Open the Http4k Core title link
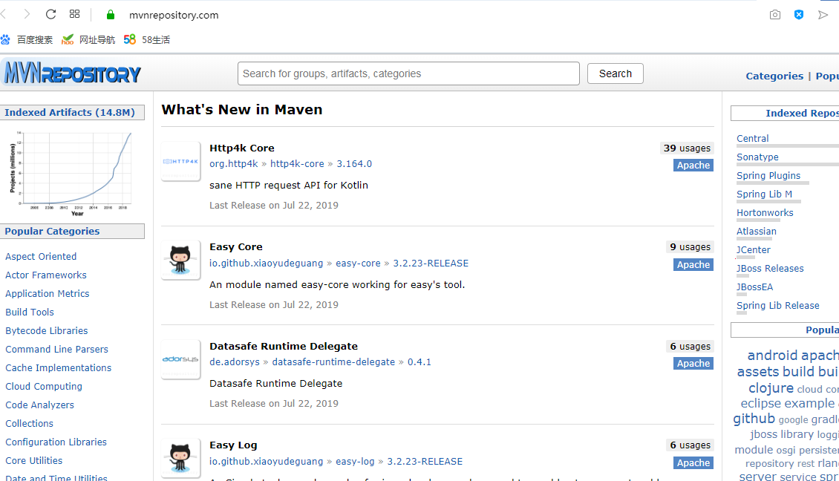 (x=242, y=148)
